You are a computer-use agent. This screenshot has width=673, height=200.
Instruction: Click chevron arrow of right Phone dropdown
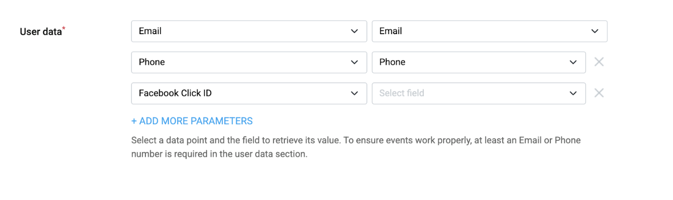pos(573,62)
